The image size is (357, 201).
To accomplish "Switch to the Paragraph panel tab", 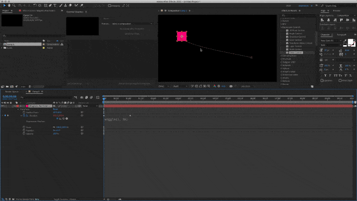I will pyautogui.click(x=342, y=35).
